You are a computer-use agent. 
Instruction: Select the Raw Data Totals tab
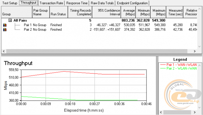point(102,3)
